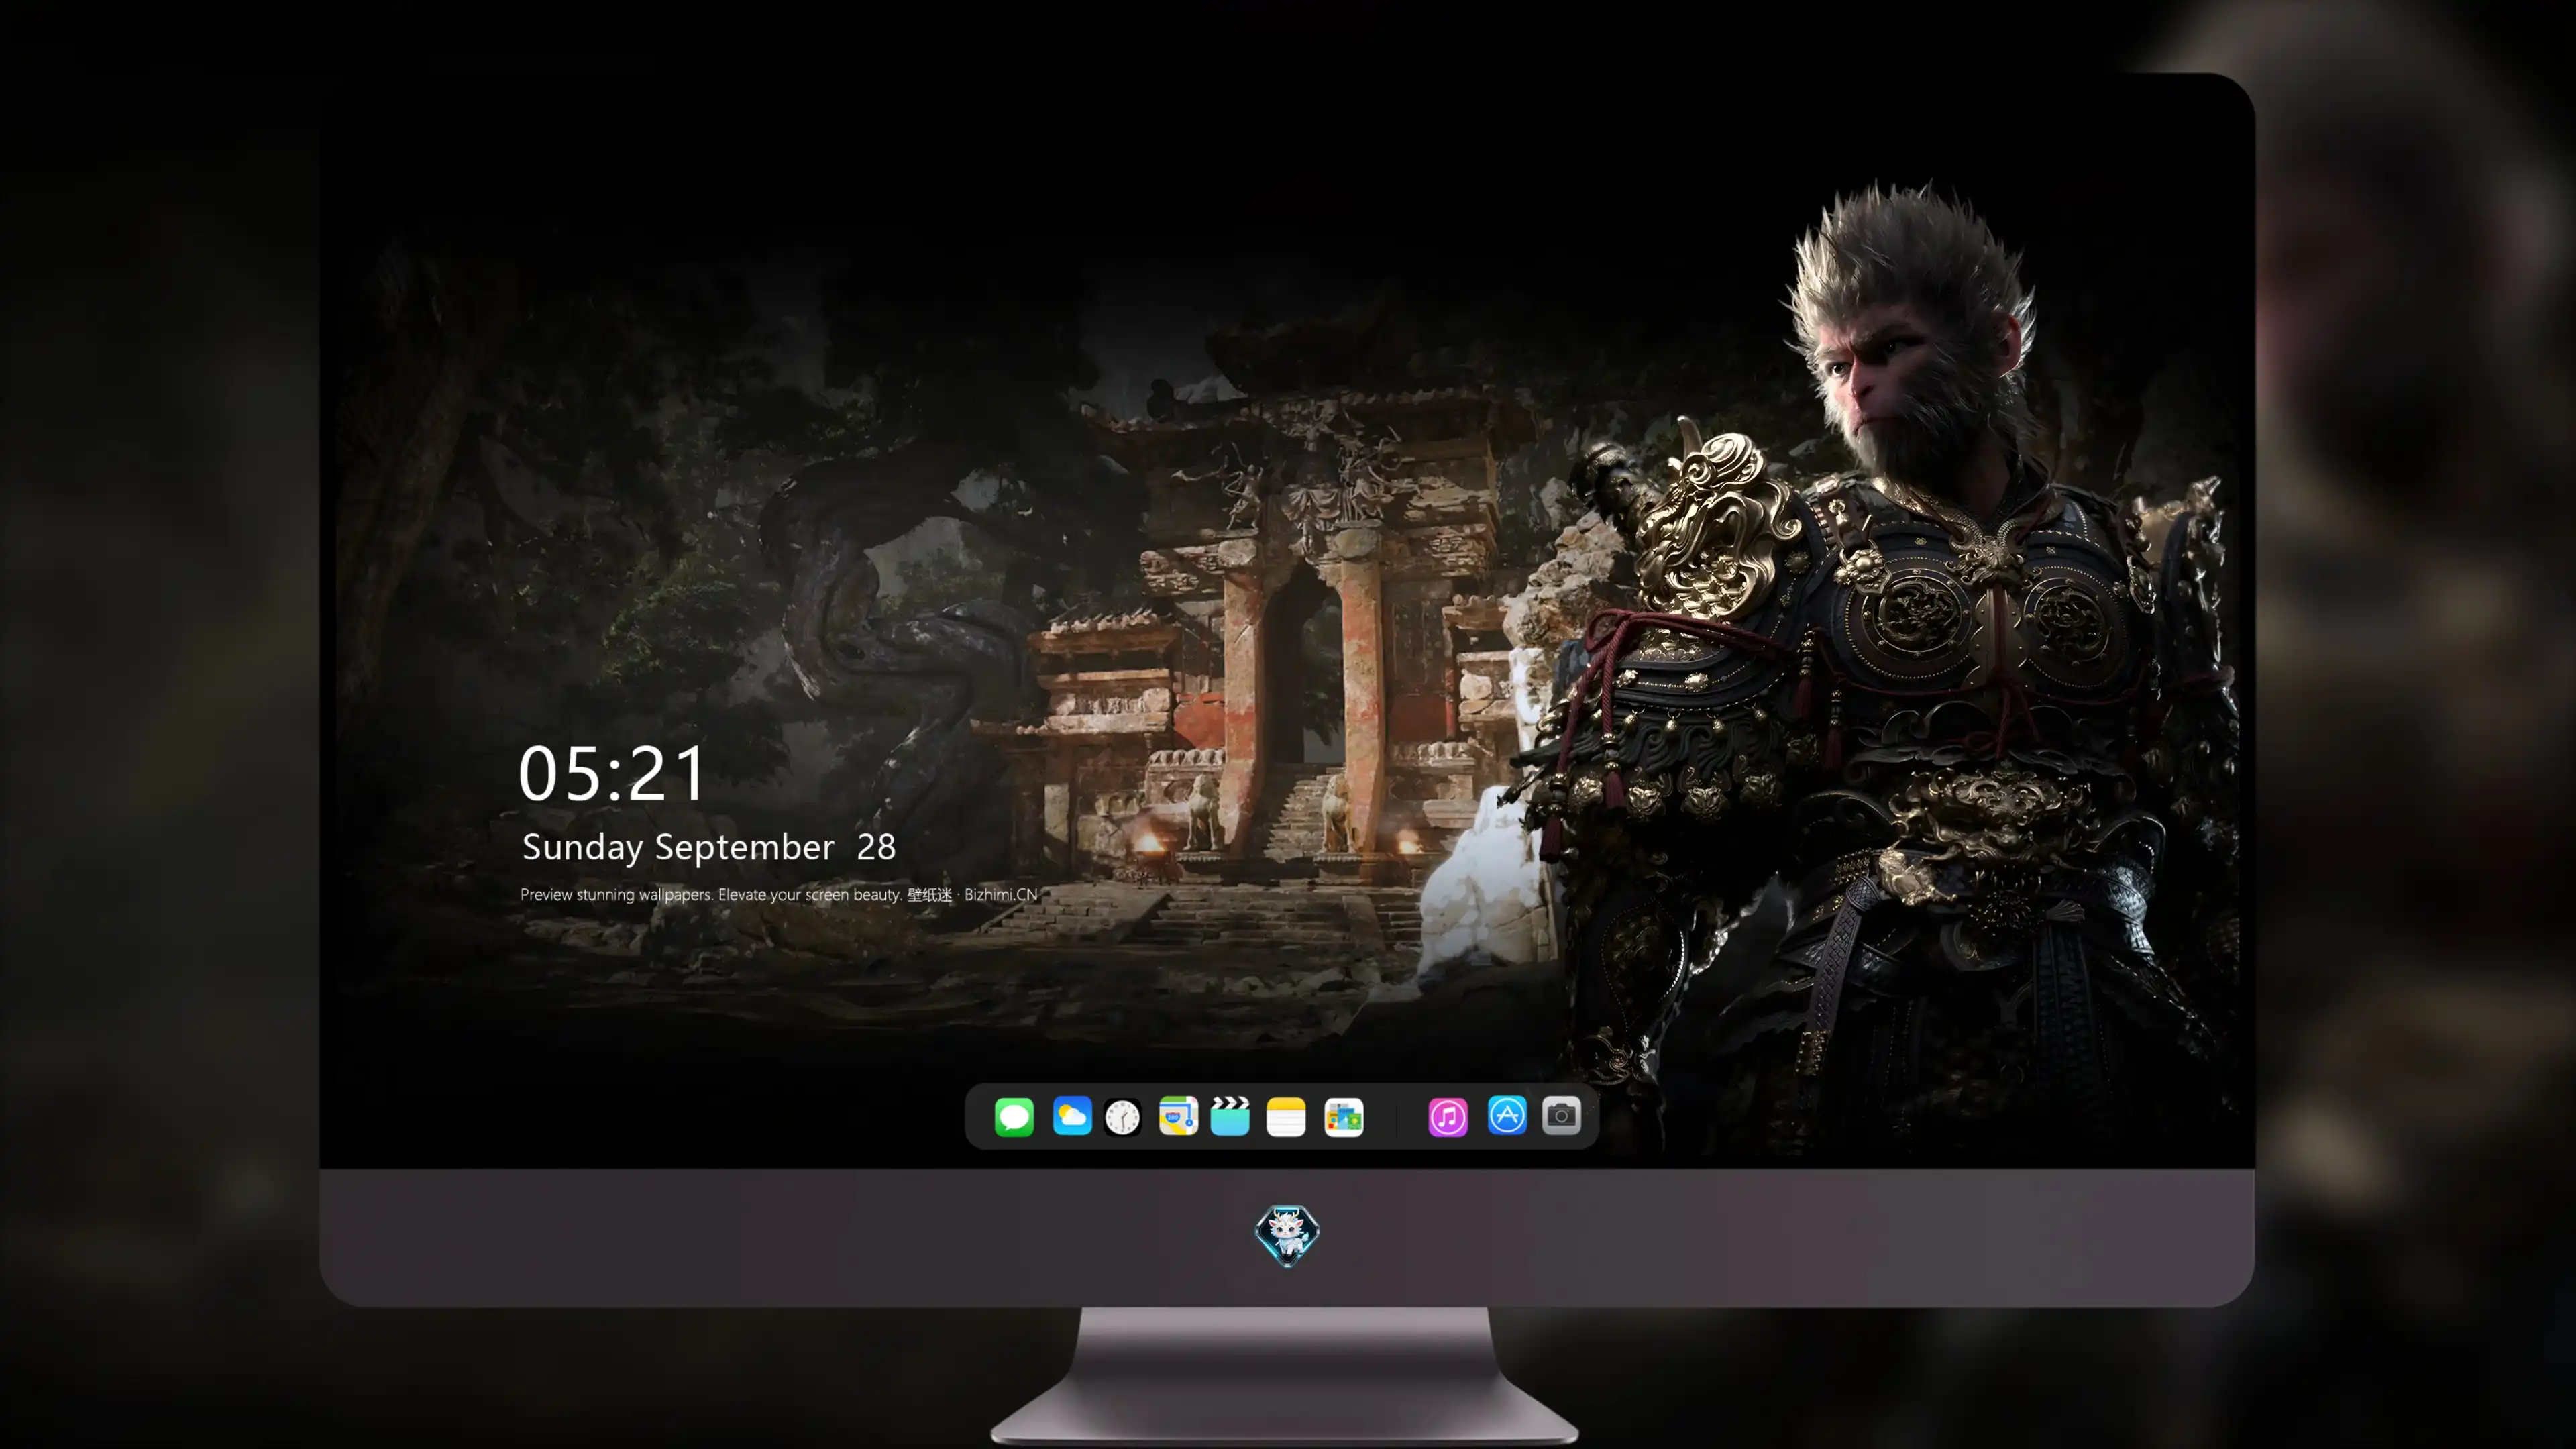Launch the Weather app from the dock

click(x=1072, y=1116)
